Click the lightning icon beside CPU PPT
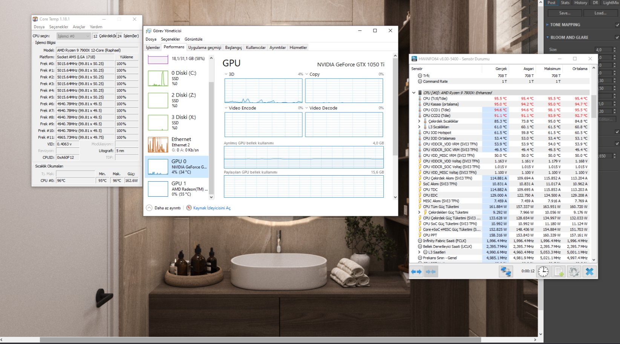620x344 pixels. (x=419, y=235)
